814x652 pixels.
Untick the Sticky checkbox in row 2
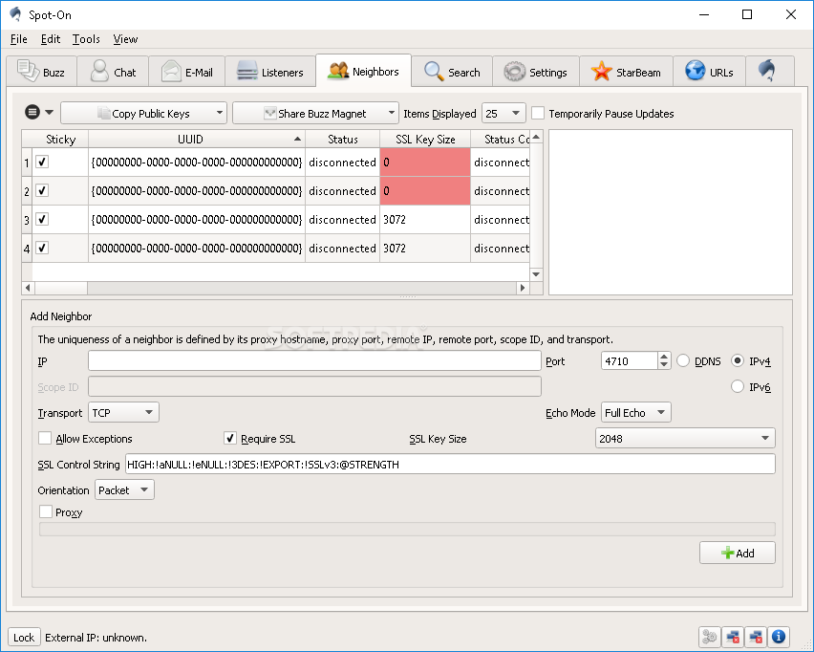pos(42,190)
